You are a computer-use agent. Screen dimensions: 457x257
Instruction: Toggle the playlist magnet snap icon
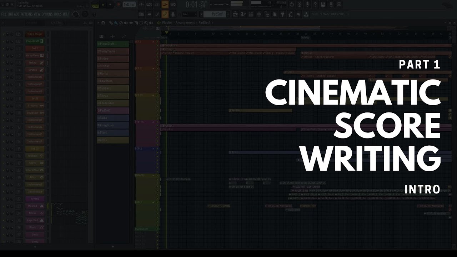(x=103, y=22)
